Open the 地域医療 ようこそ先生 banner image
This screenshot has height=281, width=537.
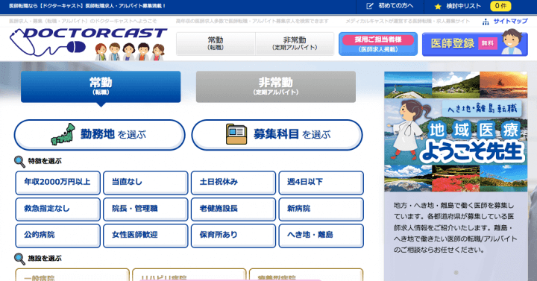coord(456,131)
